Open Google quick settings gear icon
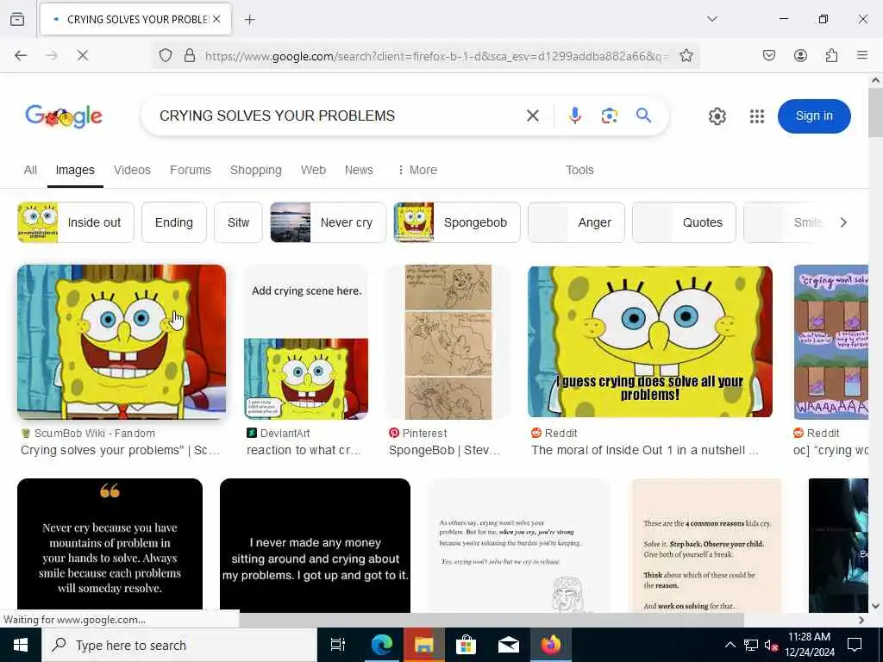 (717, 116)
